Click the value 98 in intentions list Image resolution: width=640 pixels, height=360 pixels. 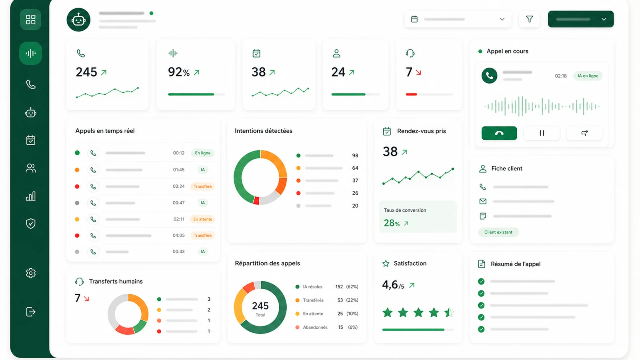355,156
